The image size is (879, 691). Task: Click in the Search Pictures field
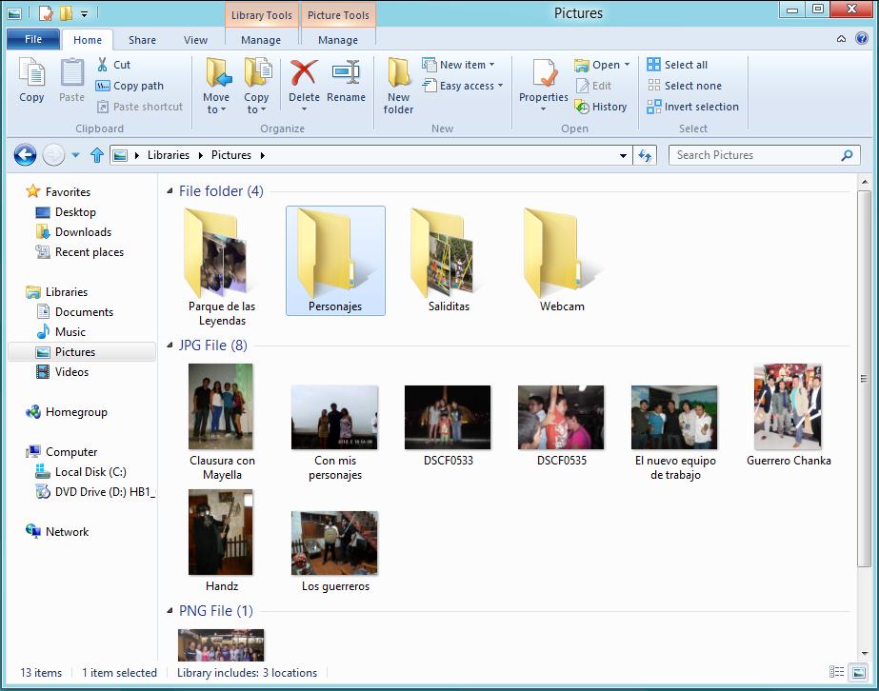pyautogui.click(x=752, y=155)
